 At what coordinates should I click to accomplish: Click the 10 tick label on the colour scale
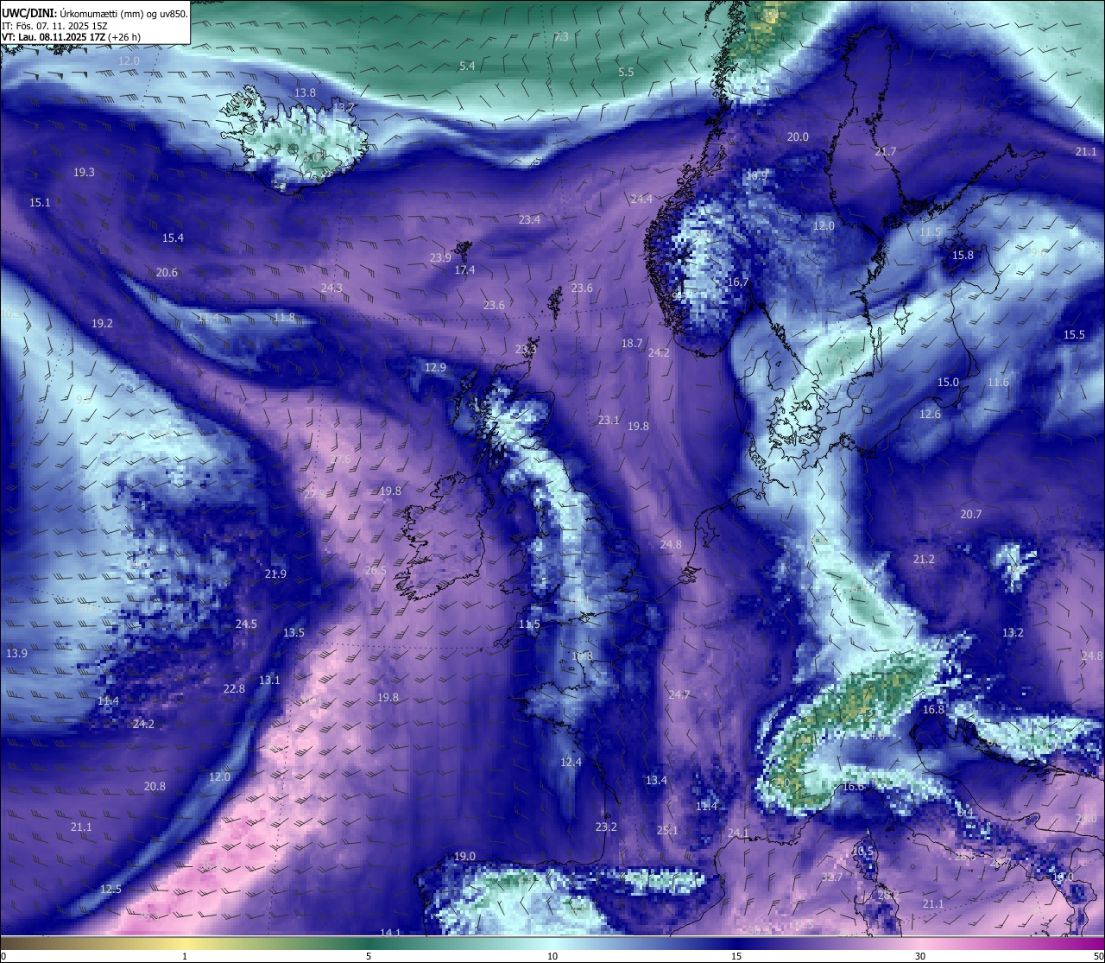pos(552,956)
